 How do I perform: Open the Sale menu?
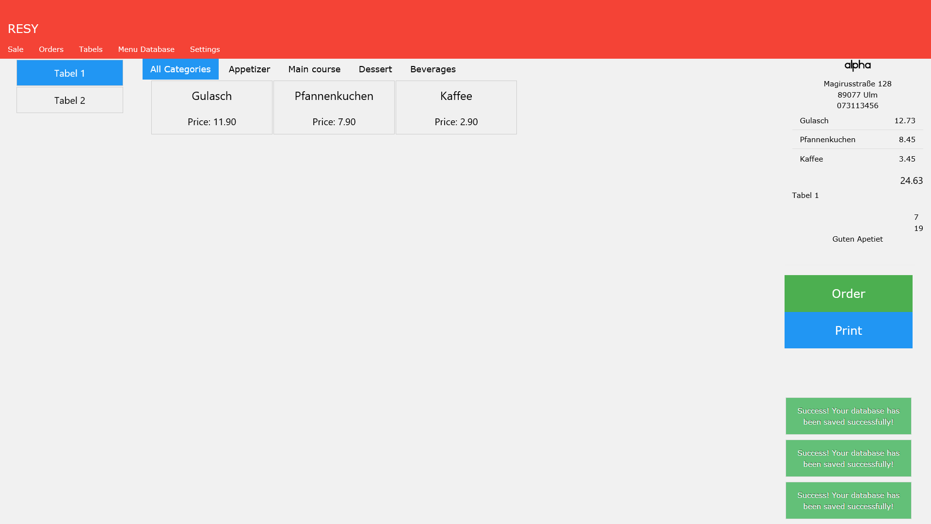pos(16,49)
